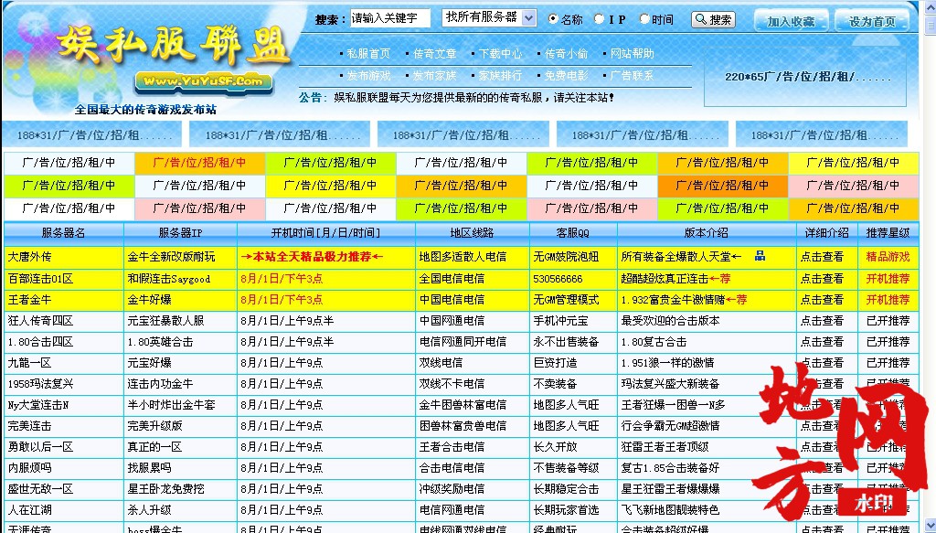Click the server name Ny大堂连击N
Image resolution: width=936 pixels, height=533 pixels.
(x=38, y=405)
